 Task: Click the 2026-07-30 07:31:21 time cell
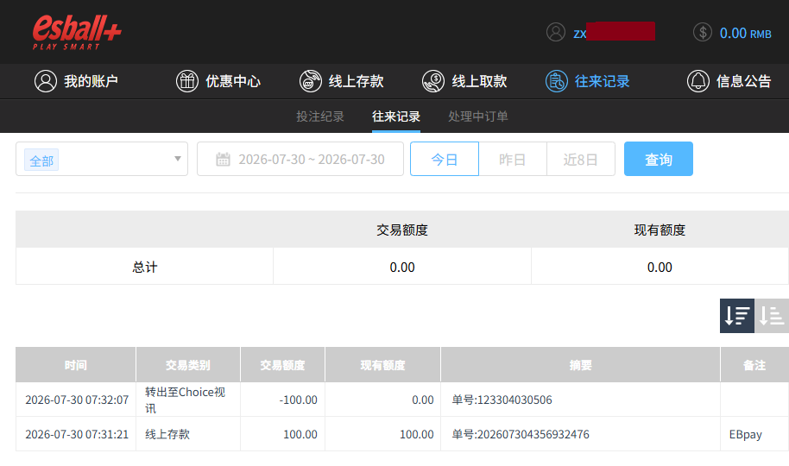[77, 434]
